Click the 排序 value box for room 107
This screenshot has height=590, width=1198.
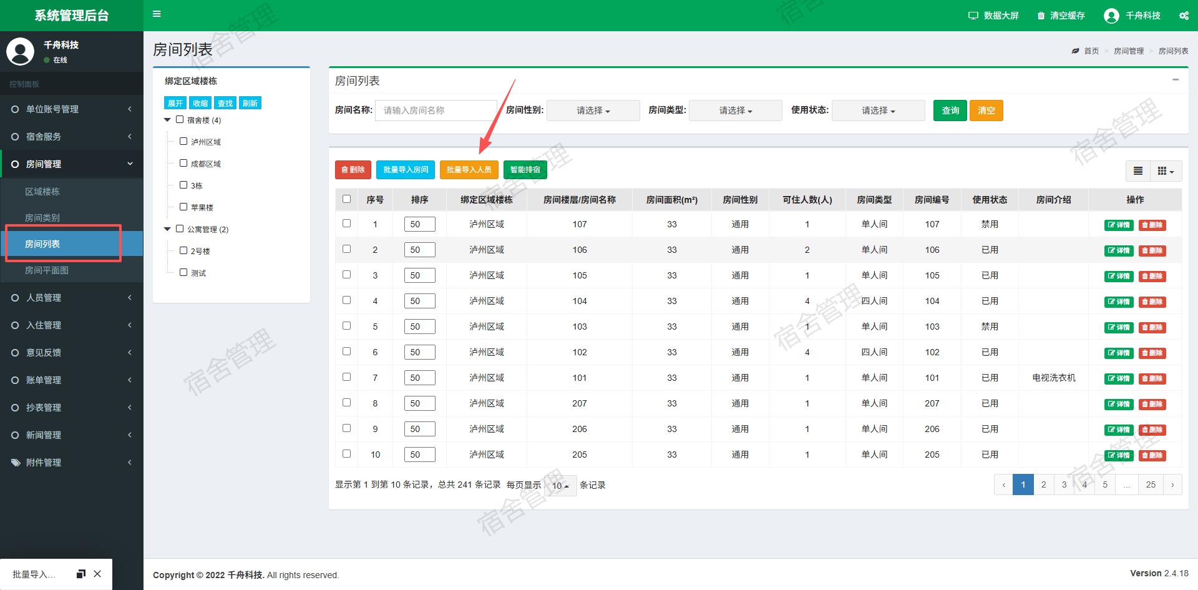[420, 224]
